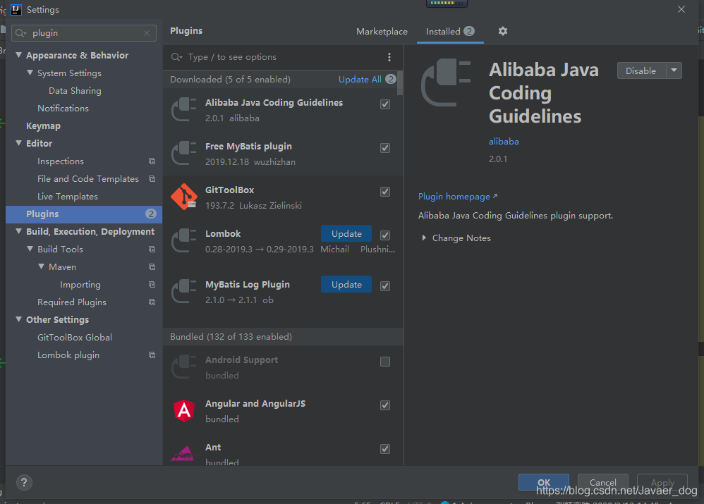Open dropdown arrow next to Disable
The width and height of the screenshot is (704, 504).
674,70
